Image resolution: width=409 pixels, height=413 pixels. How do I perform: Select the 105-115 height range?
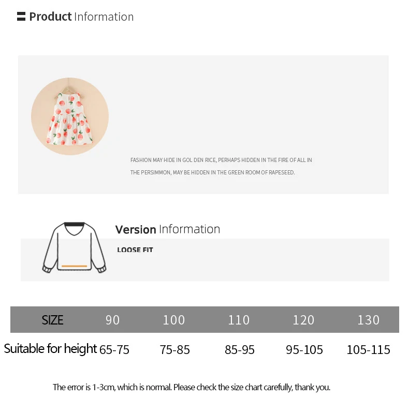[368, 350]
